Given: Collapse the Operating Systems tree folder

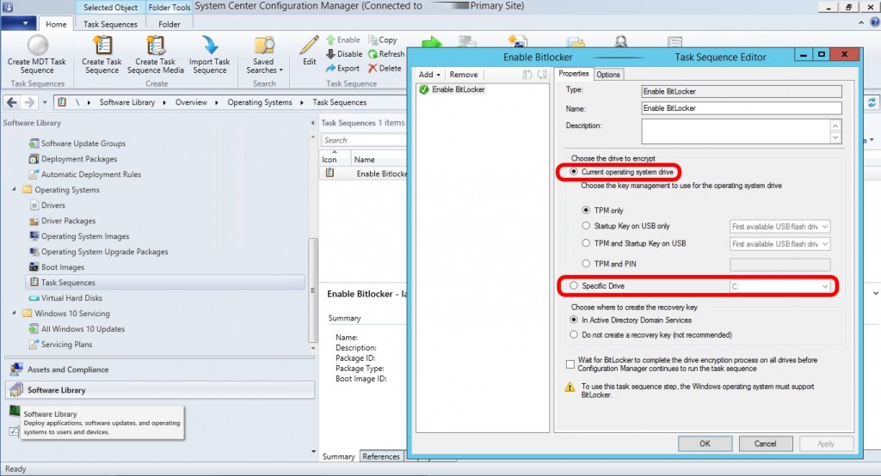Looking at the screenshot, I should [x=14, y=190].
